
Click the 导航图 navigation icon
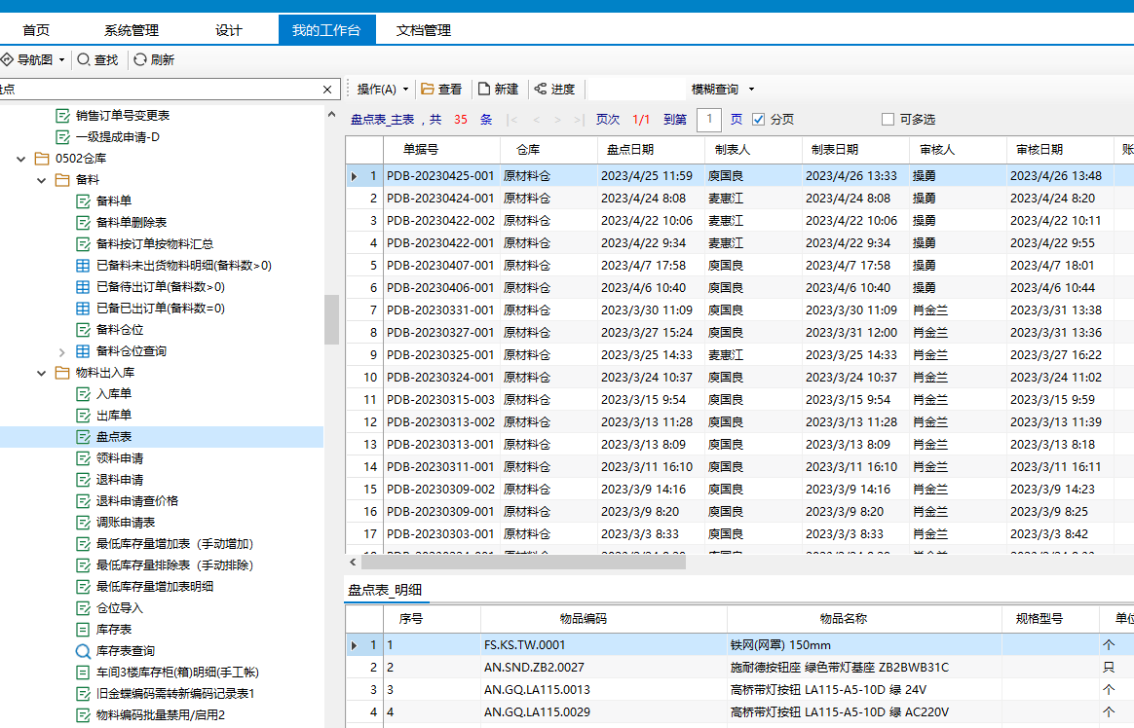pyautogui.click(x=7, y=60)
